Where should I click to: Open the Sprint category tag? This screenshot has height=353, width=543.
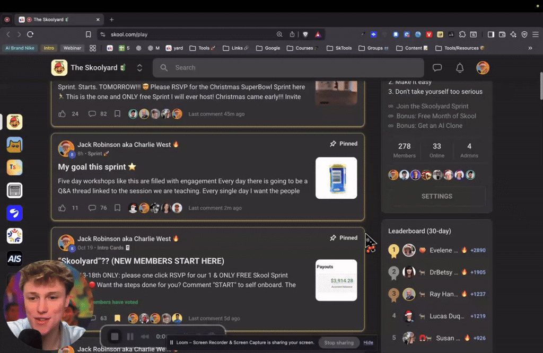coord(98,154)
